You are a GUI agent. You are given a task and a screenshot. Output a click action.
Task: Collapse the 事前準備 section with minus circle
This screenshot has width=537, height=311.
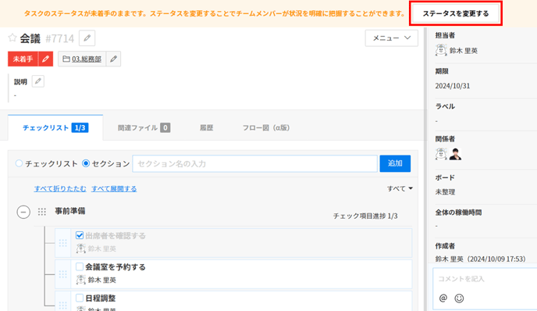[23, 212]
